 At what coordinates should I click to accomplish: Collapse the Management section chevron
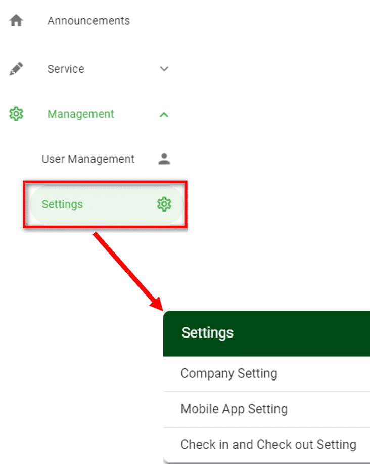click(164, 115)
